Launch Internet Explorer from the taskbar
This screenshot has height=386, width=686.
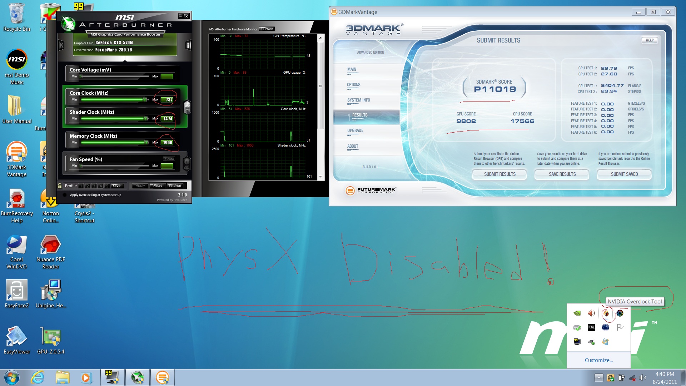(38, 377)
